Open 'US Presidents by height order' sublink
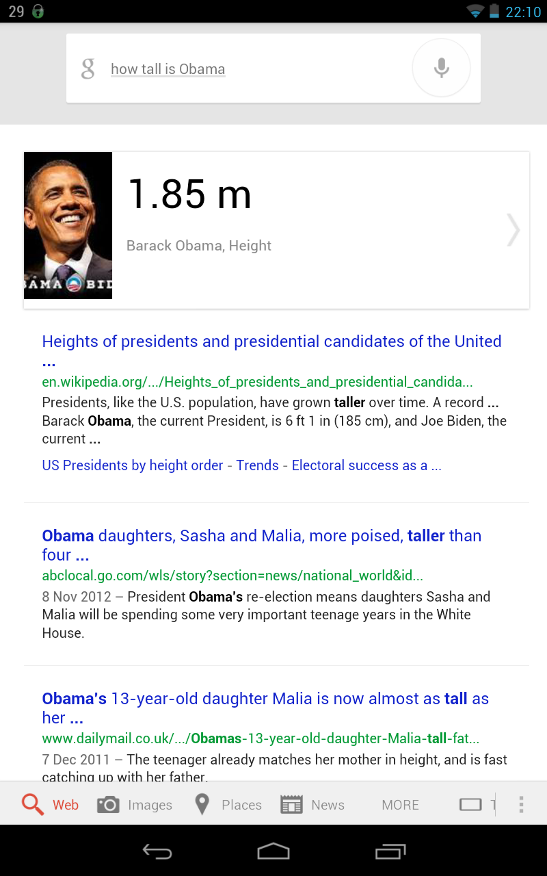This screenshot has height=876, width=547. (x=133, y=465)
